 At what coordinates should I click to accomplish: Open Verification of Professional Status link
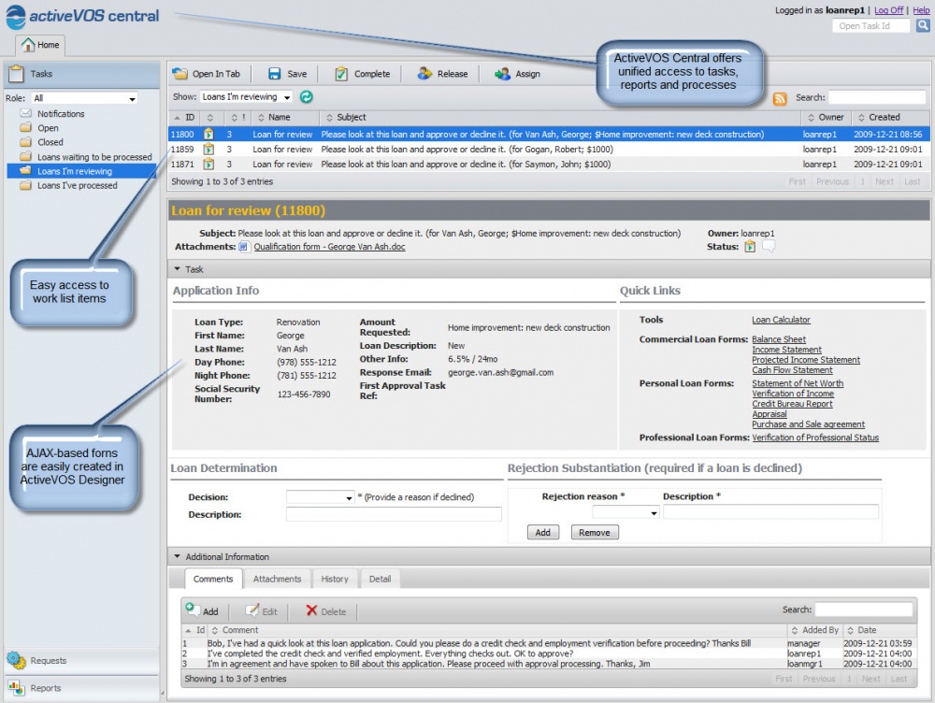point(815,438)
